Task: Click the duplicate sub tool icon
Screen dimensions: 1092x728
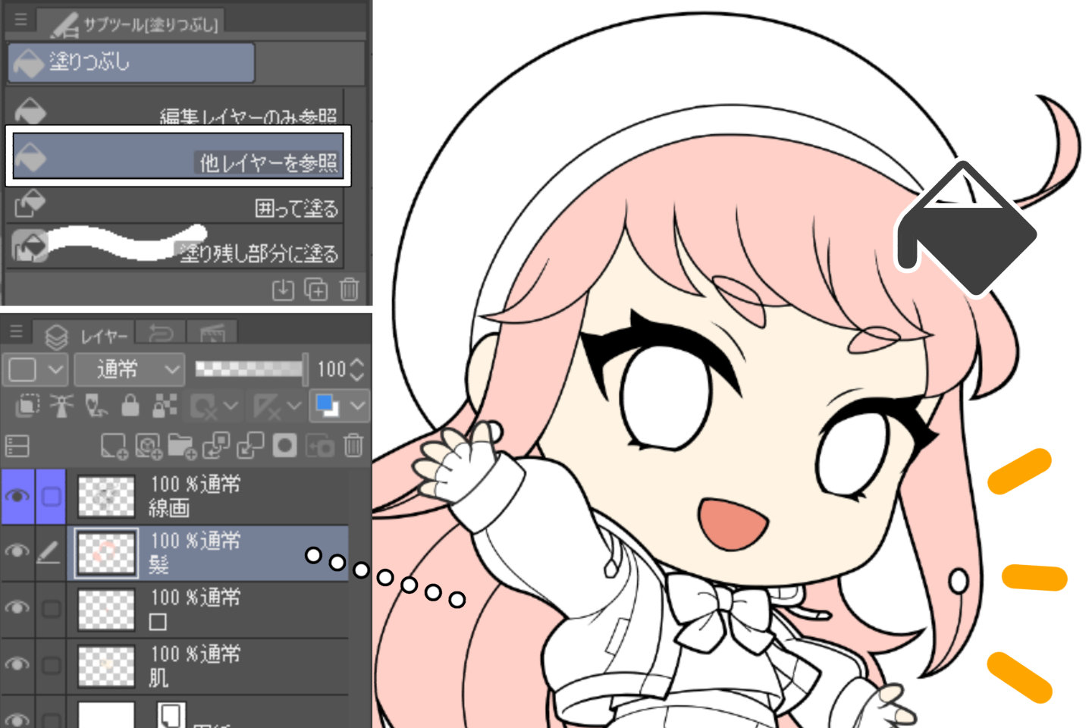Action: coord(315,289)
